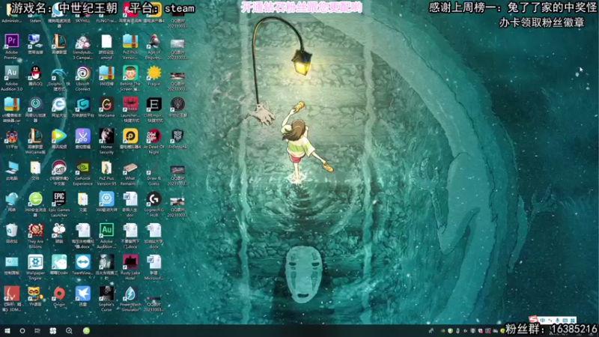The height and width of the screenshot is (337, 599).
Task: Open the 360压缩 archive icon
Action: [x=106, y=73]
